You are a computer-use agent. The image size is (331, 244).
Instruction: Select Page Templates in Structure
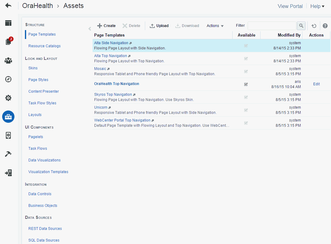pyautogui.click(x=42, y=34)
